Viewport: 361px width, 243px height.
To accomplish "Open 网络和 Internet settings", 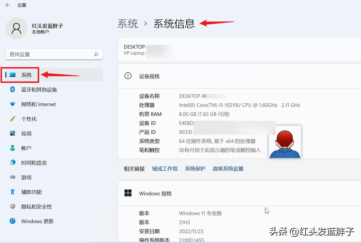I will 39,104.
